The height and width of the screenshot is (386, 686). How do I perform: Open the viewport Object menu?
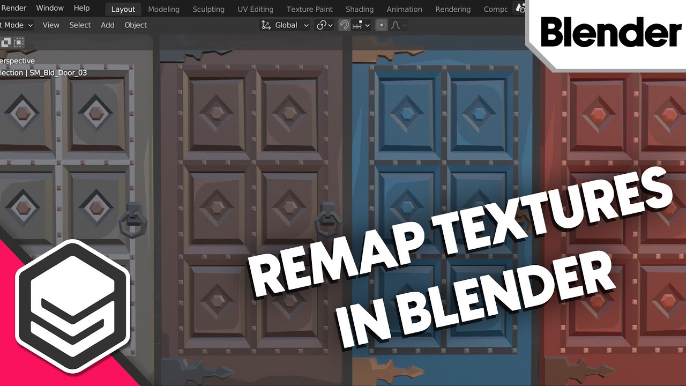tap(136, 25)
